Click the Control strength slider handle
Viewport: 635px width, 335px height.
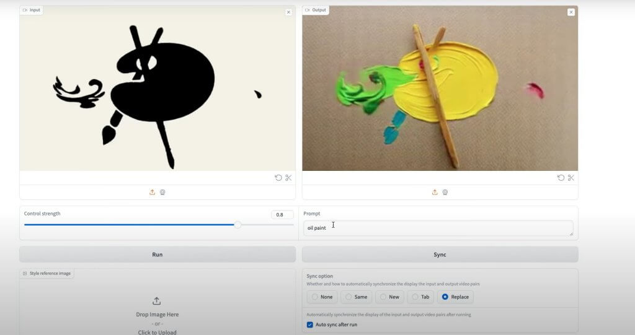tap(238, 225)
